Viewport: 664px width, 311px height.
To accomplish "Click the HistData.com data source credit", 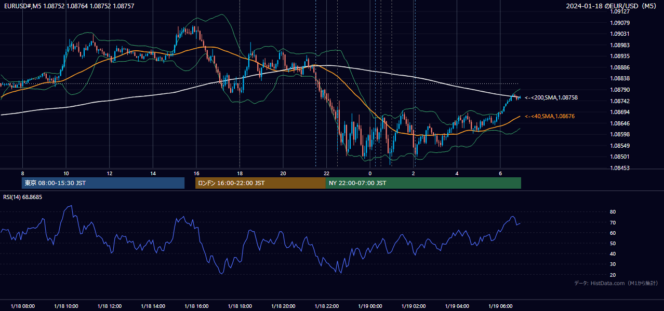I will pos(616,283).
